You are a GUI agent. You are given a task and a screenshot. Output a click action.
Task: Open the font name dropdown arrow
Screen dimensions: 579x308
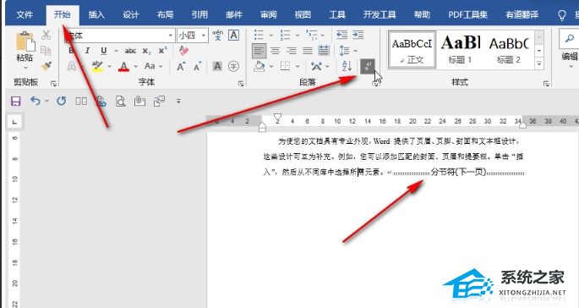tap(170, 36)
